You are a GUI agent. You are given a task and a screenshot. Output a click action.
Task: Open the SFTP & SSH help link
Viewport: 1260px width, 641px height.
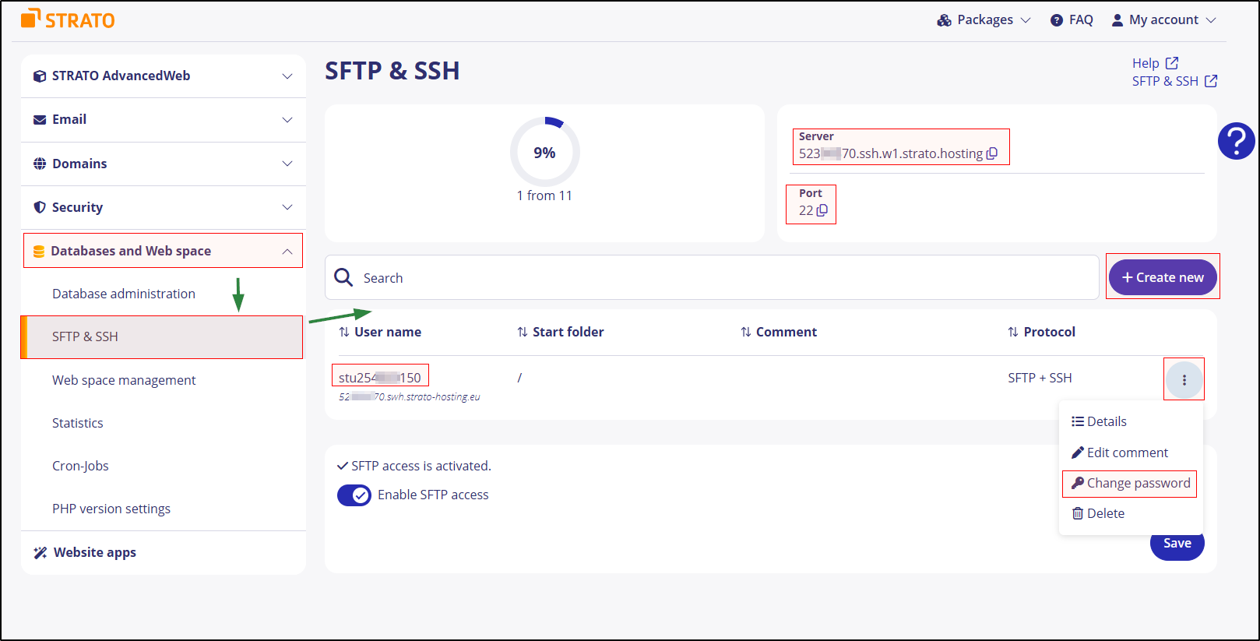1174,81
